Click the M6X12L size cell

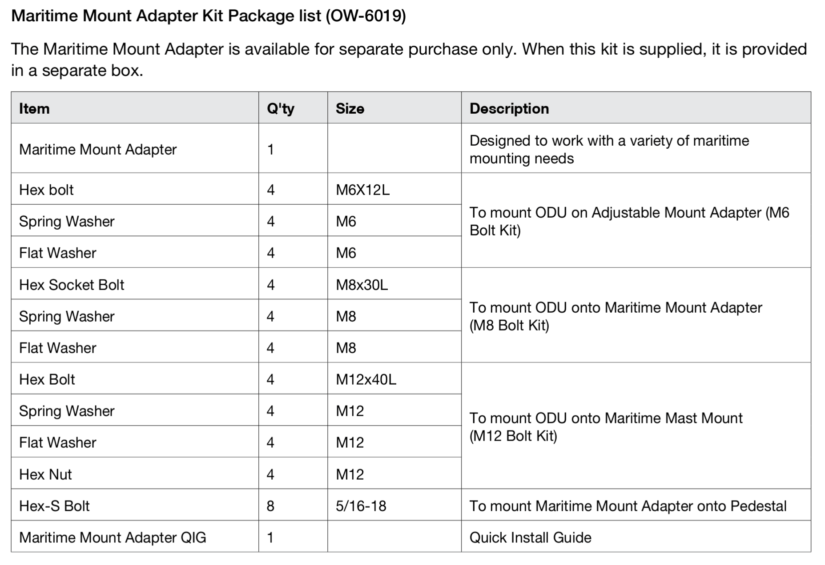pyautogui.click(x=394, y=189)
